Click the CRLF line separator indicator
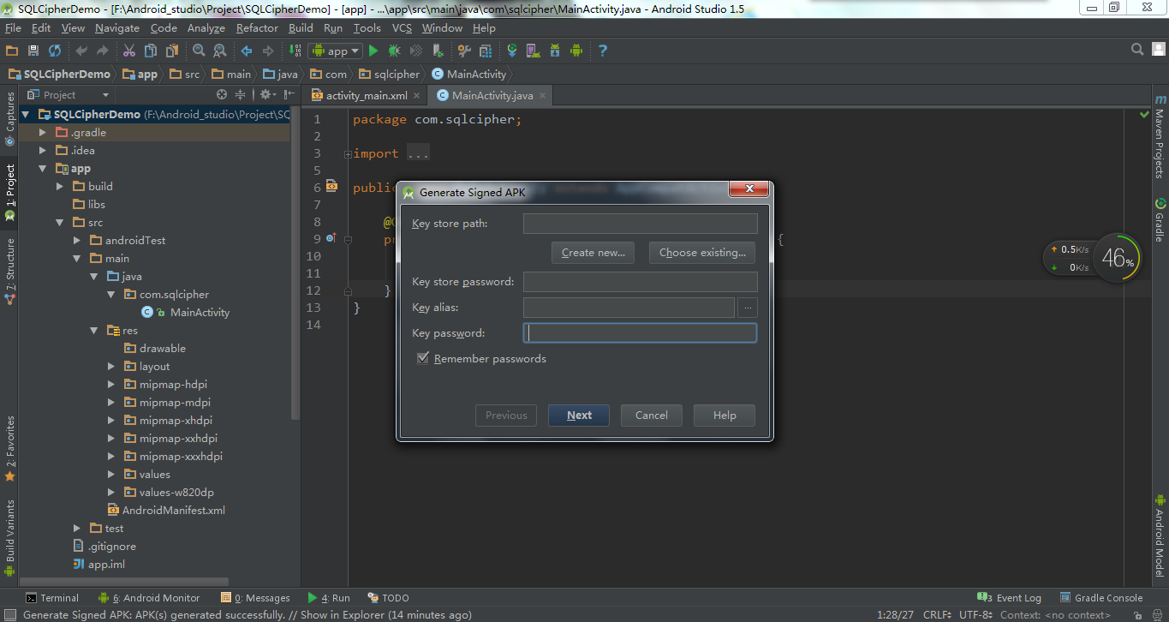The height and width of the screenshot is (622, 1169). click(x=936, y=614)
